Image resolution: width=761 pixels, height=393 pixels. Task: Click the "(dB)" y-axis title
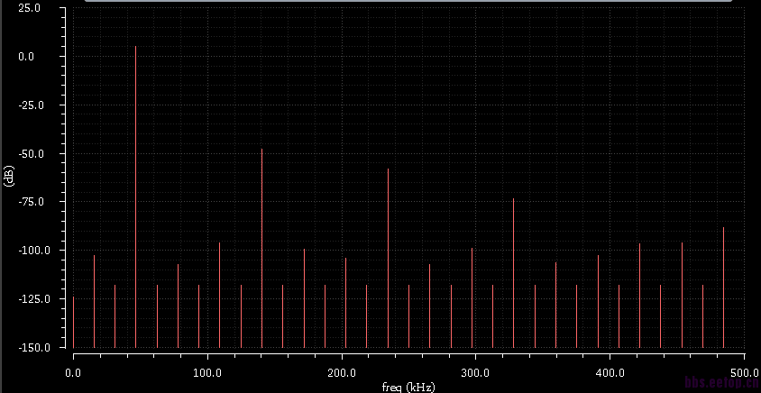pos(8,176)
